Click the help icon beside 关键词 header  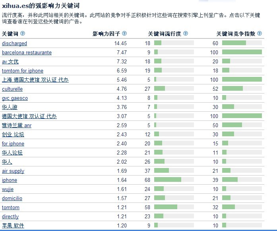tap(22, 34)
